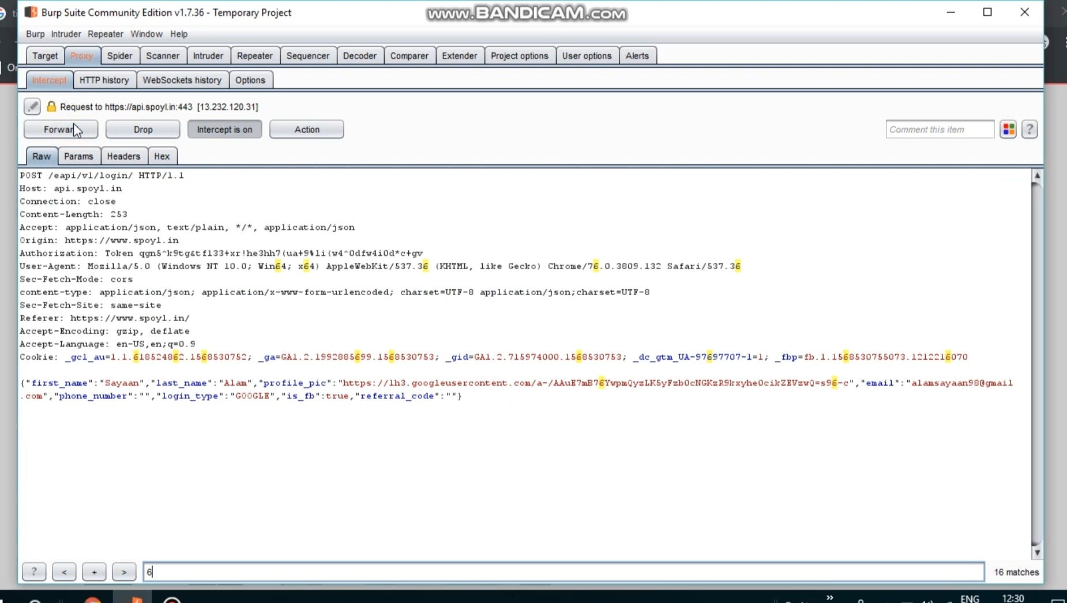Screen dimensions: 1067x603
Task: Open the Burp menu
Action: 35,34
